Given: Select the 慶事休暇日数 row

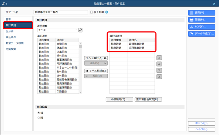Looking at the screenshot, I should (x=58, y=60).
